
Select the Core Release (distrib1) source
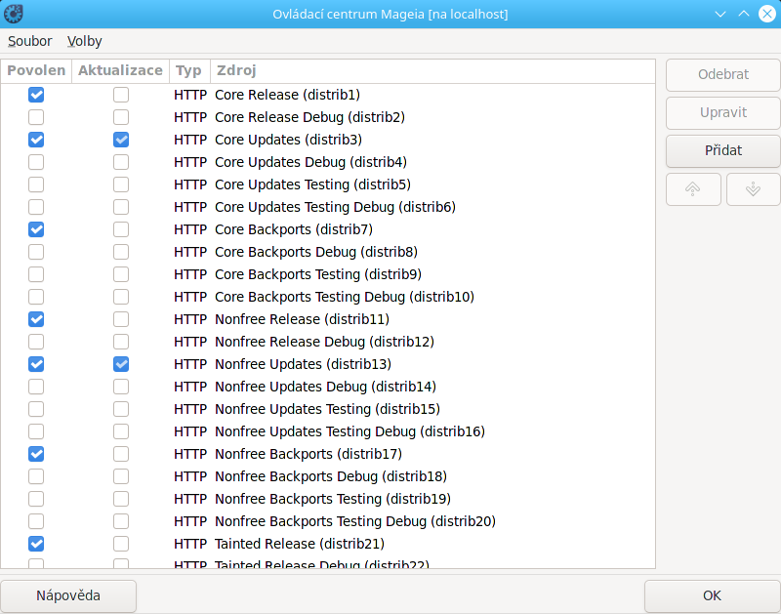pos(328,95)
